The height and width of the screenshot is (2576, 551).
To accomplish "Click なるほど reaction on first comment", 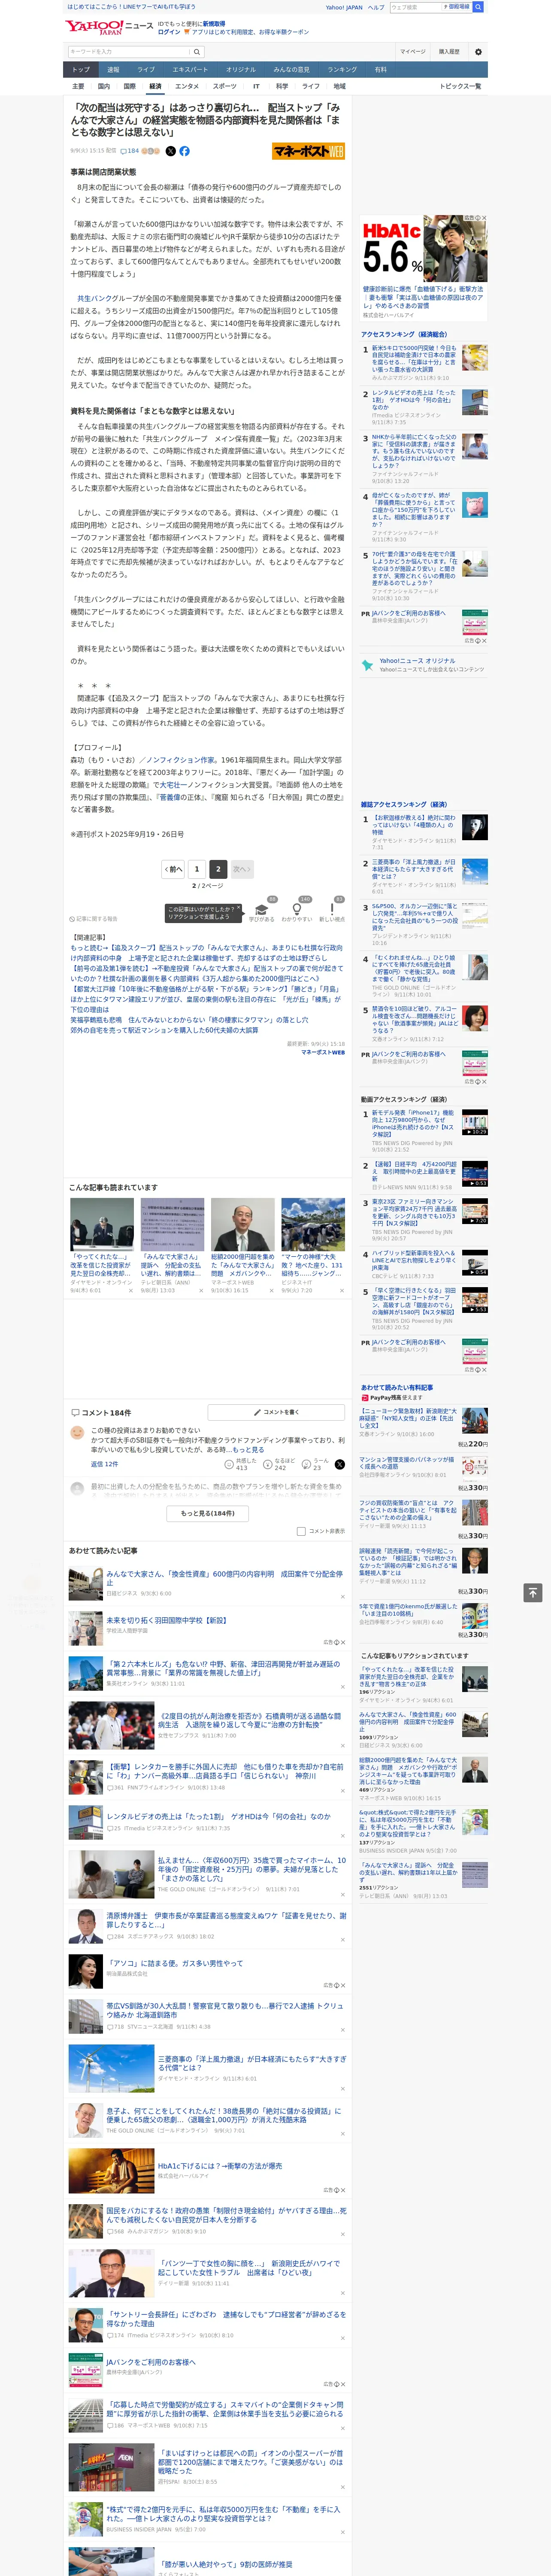I will (280, 1464).
